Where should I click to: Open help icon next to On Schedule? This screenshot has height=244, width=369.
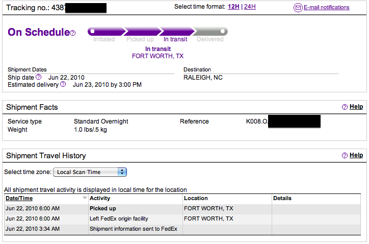[73, 33]
